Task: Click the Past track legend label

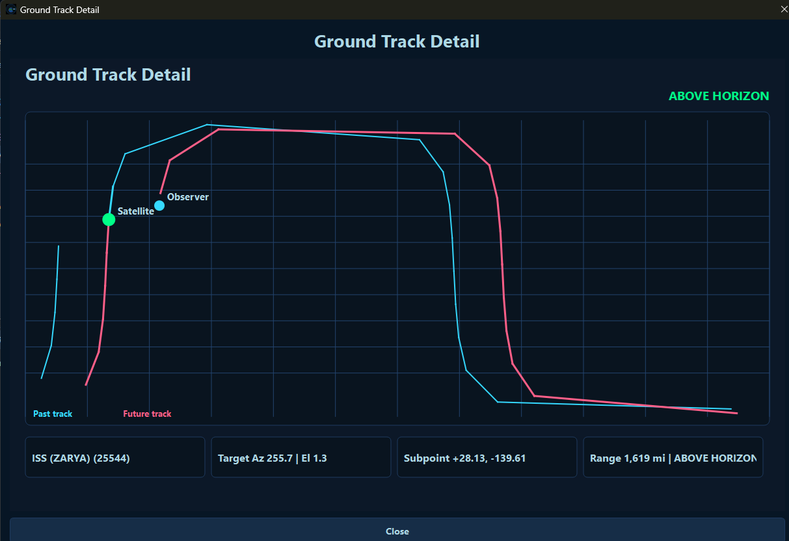Action: click(x=53, y=414)
